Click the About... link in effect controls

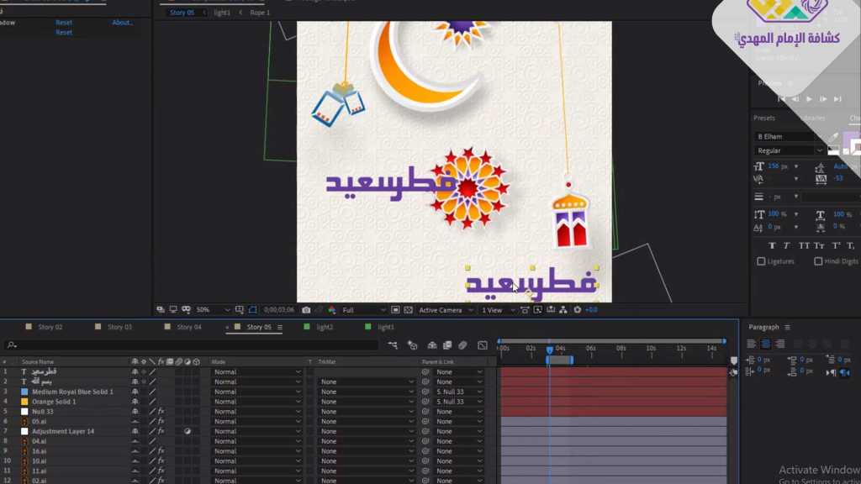point(123,23)
